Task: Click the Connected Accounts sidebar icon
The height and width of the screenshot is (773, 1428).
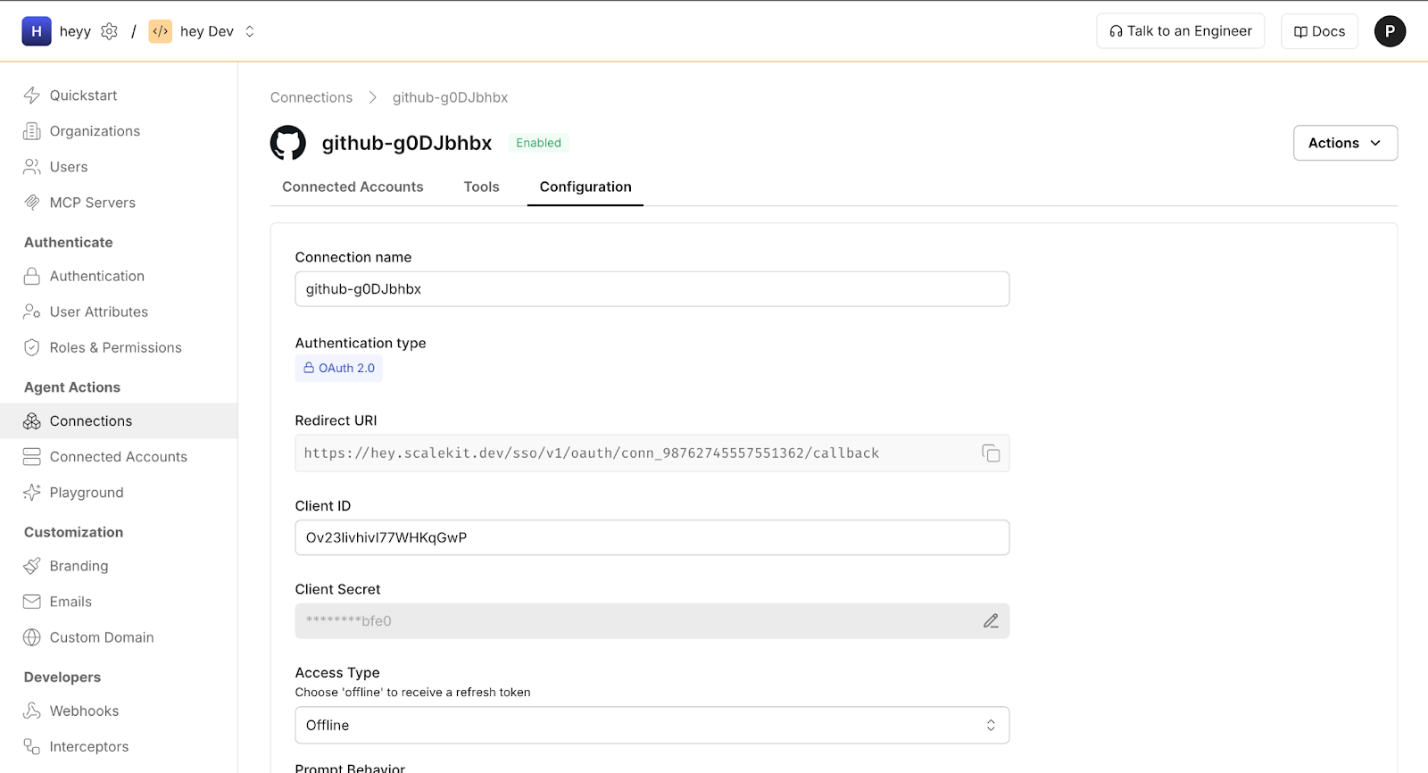Action: click(32, 456)
